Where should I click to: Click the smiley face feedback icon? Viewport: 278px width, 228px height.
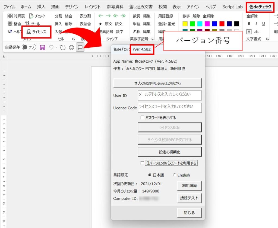tap(71, 47)
